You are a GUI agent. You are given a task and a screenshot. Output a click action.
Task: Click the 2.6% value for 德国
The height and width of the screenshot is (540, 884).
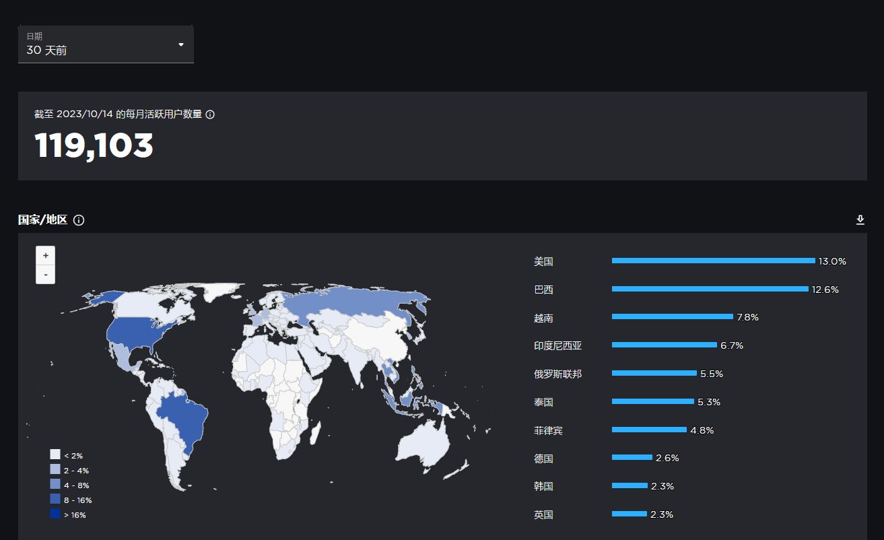667,458
